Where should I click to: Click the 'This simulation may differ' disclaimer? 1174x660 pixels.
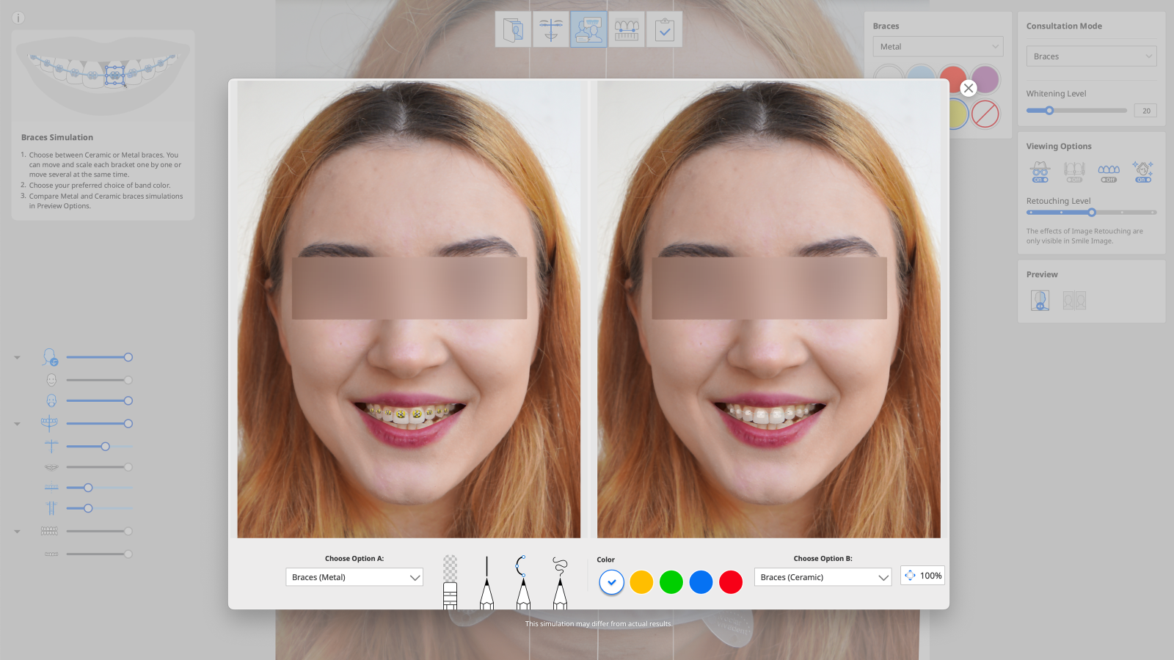[599, 624]
